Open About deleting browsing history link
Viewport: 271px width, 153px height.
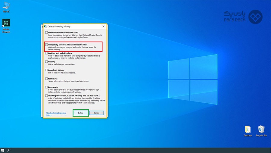[x=56, y=114]
